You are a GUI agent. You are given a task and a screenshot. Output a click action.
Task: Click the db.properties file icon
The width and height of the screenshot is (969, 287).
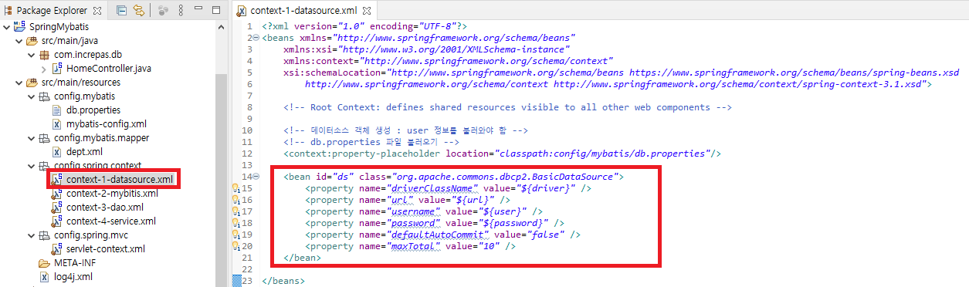coord(56,110)
